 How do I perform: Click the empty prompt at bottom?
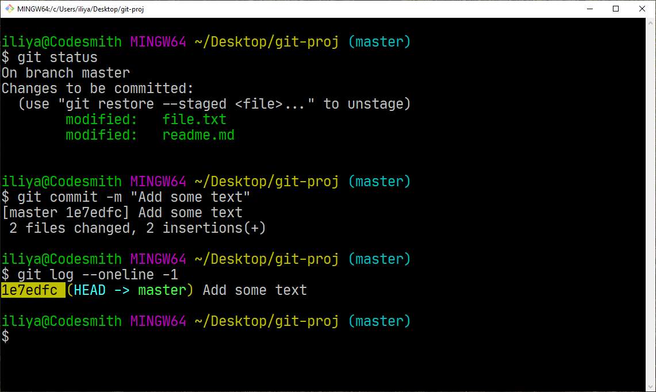pos(5,336)
